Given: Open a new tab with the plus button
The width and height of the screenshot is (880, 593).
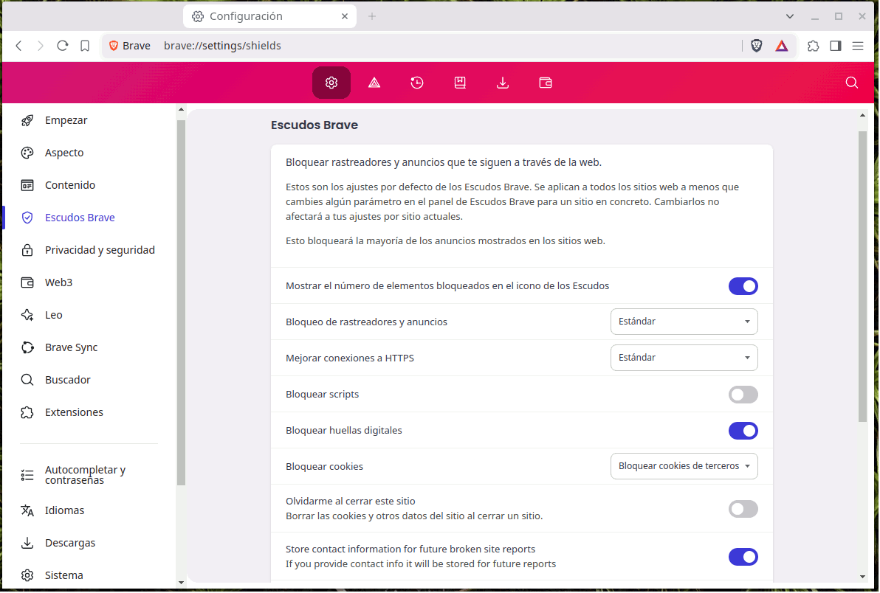Looking at the screenshot, I should point(371,16).
